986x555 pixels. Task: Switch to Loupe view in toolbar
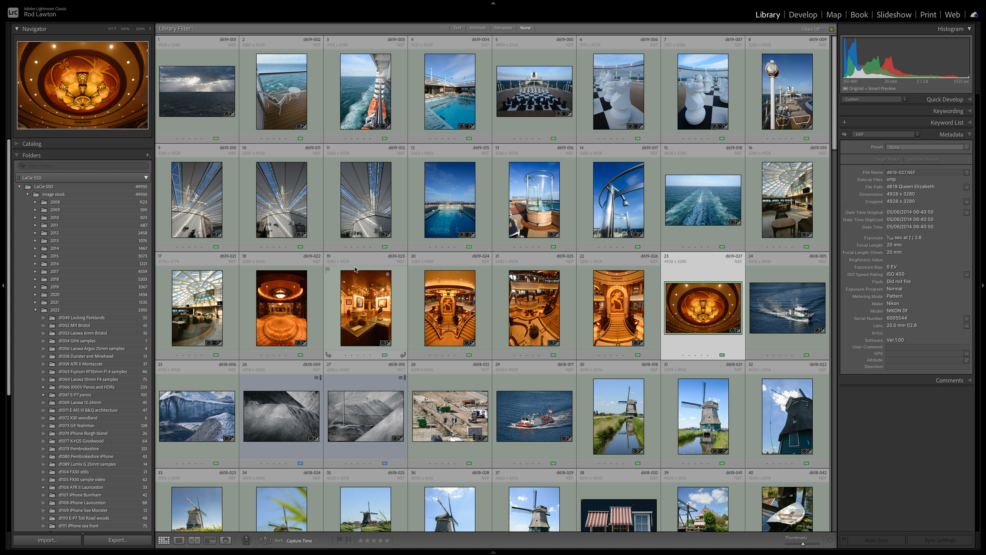179,540
